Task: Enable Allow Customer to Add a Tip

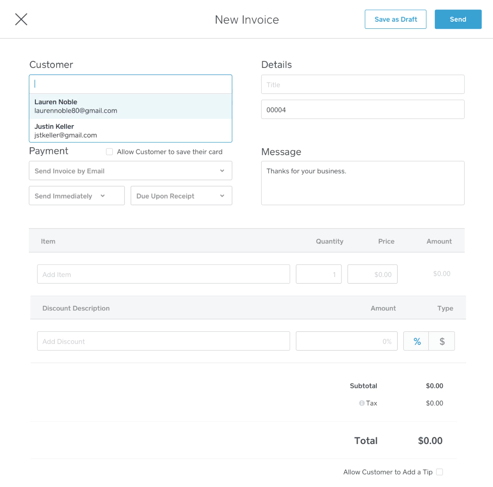Action: (439, 472)
